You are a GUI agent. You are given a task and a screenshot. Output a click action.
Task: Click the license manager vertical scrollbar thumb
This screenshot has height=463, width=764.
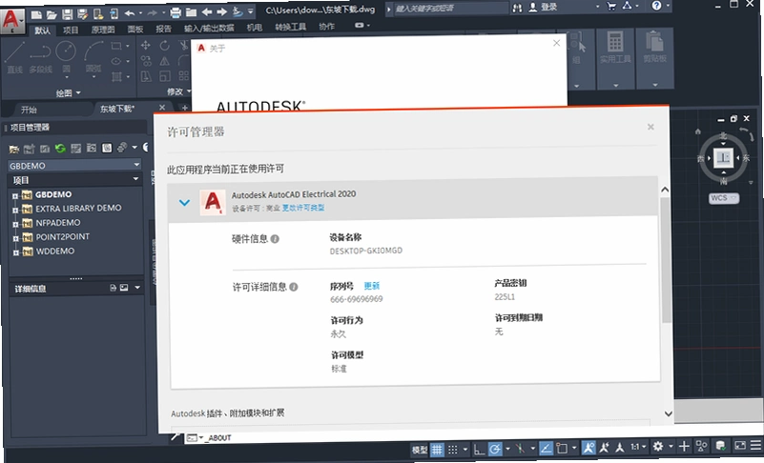click(x=666, y=259)
